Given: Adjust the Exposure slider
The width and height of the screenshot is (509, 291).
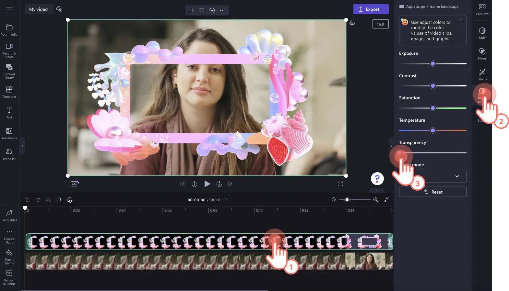Looking at the screenshot, I should [x=433, y=64].
